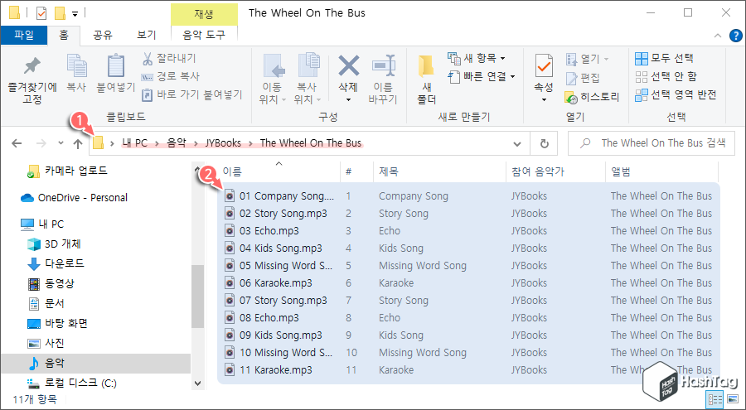Sort by the 제목 column header

click(x=439, y=171)
